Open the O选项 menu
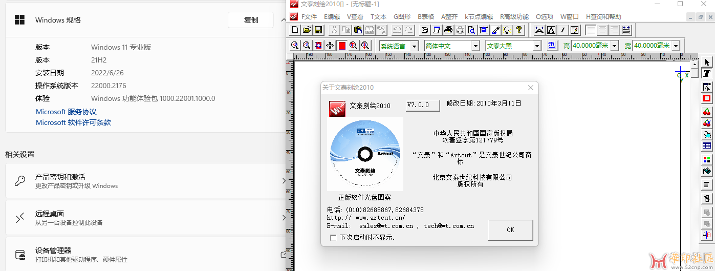The height and width of the screenshot is (271, 715). (x=545, y=17)
